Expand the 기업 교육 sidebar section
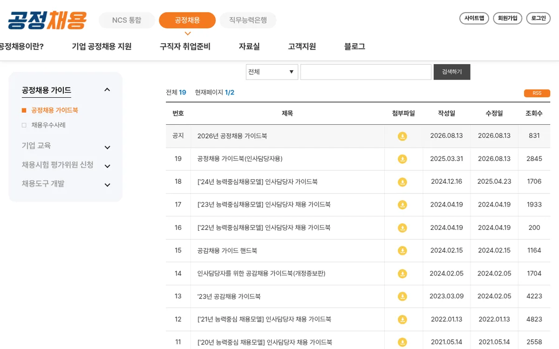This screenshot has height=349, width=559. [x=107, y=148]
